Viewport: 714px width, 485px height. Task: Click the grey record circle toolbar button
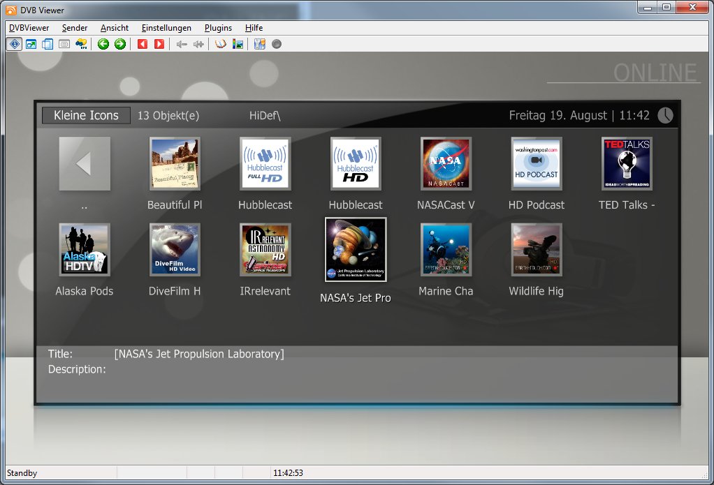point(277,44)
